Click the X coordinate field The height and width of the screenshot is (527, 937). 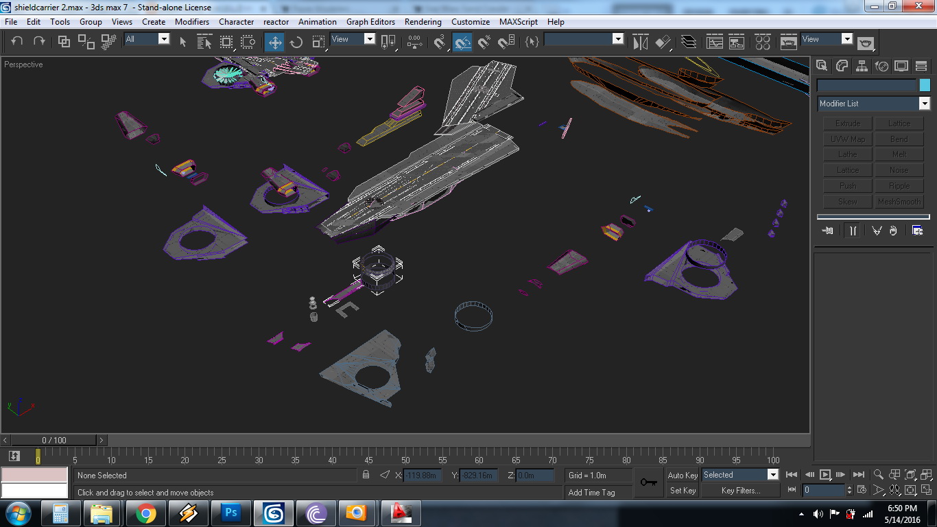pos(423,475)
